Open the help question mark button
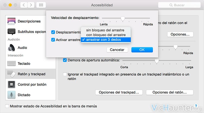Screen dimensions: 204x113 [x=196, y=106]
